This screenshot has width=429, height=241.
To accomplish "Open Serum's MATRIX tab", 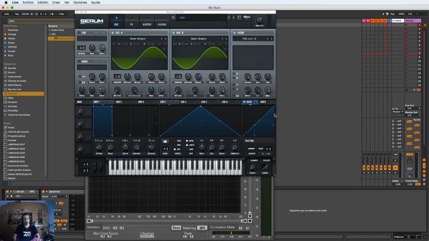I will pyautogui.click(x=147, y=21).
